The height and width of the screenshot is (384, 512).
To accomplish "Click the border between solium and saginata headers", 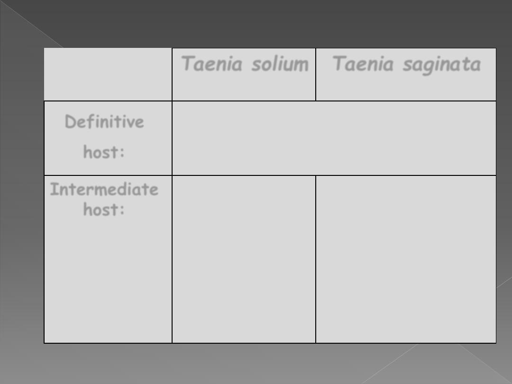I will [316, 74].
